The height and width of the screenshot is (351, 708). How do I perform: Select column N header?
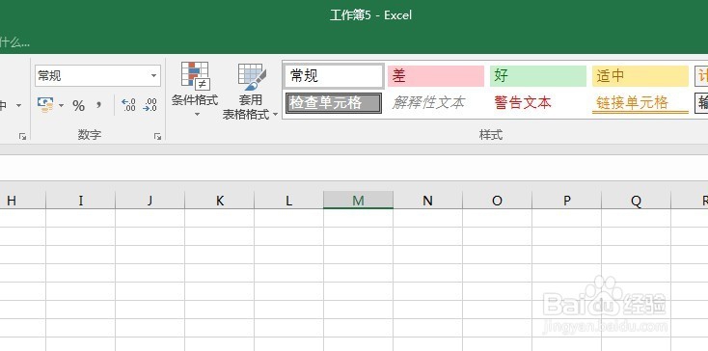[427, 200]
